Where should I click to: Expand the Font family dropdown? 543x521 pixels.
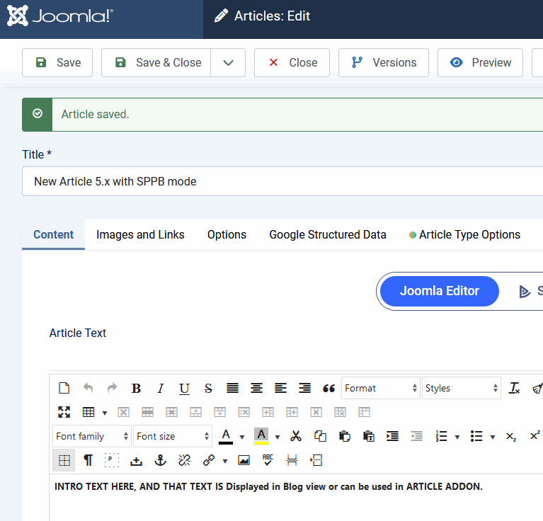[x=92, y=436]
